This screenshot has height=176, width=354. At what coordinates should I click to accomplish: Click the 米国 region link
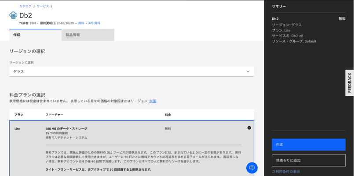coord(153,101)
